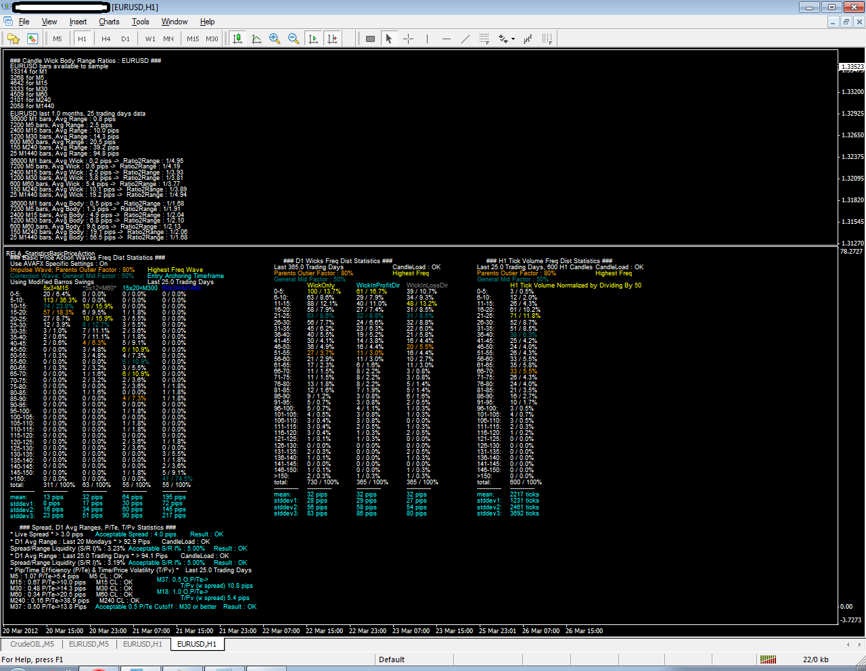Click the Zoom In magnifier icon

coord(275,39)
